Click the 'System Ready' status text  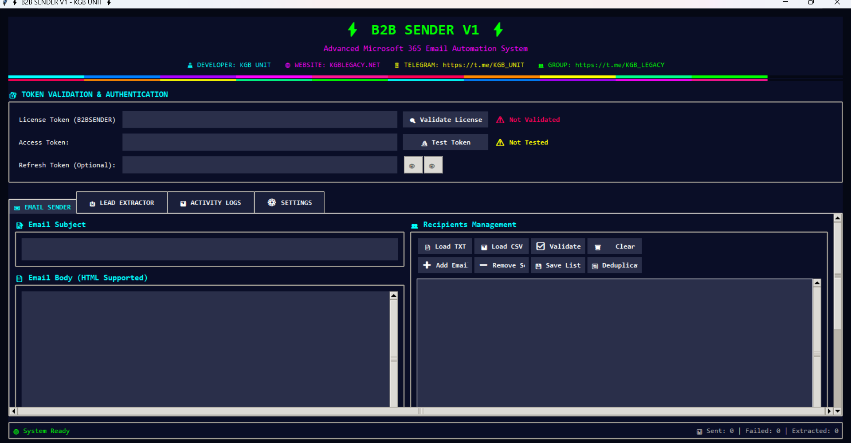point(47,431)
